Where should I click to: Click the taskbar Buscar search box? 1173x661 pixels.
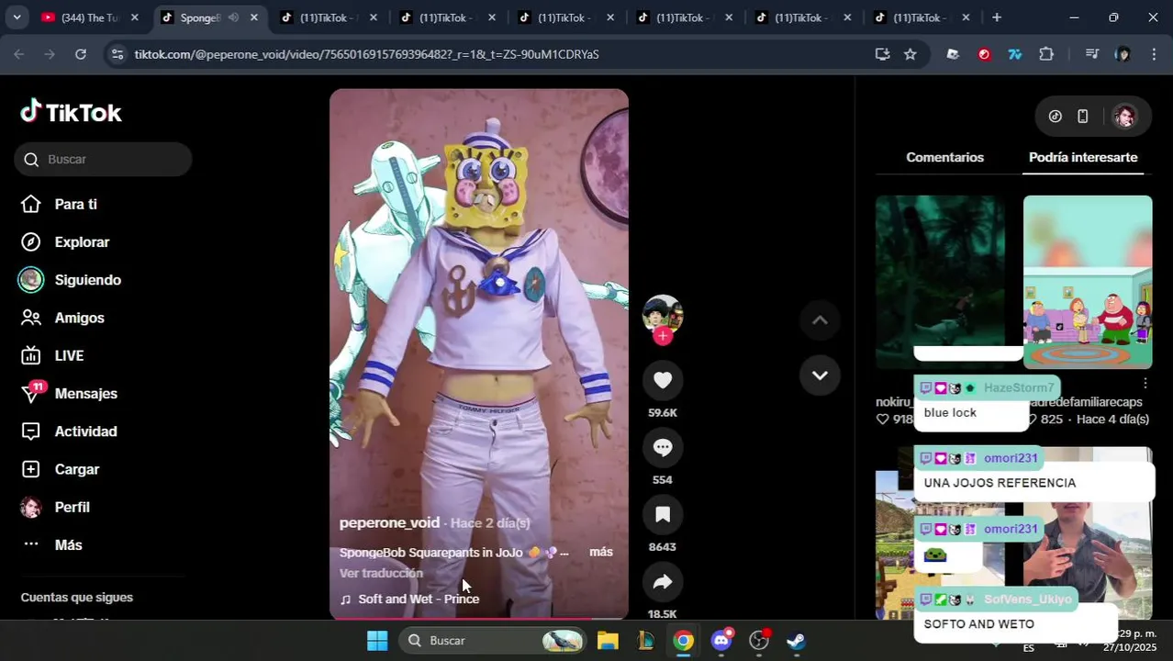pyautogui.click(x=492, y=640)
